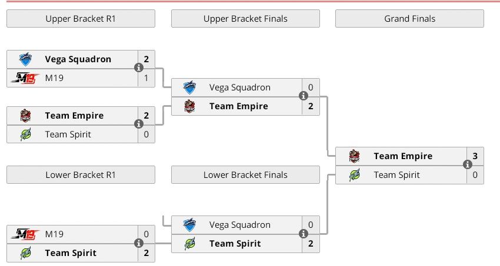Click Team Spirit logo in Lower Bracket Finals
Screen dimensions: 500x266
click(x=189, y=244)
